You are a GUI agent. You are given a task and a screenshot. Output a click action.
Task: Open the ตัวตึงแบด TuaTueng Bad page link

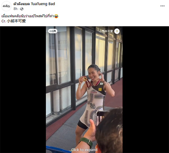(34, 4)
